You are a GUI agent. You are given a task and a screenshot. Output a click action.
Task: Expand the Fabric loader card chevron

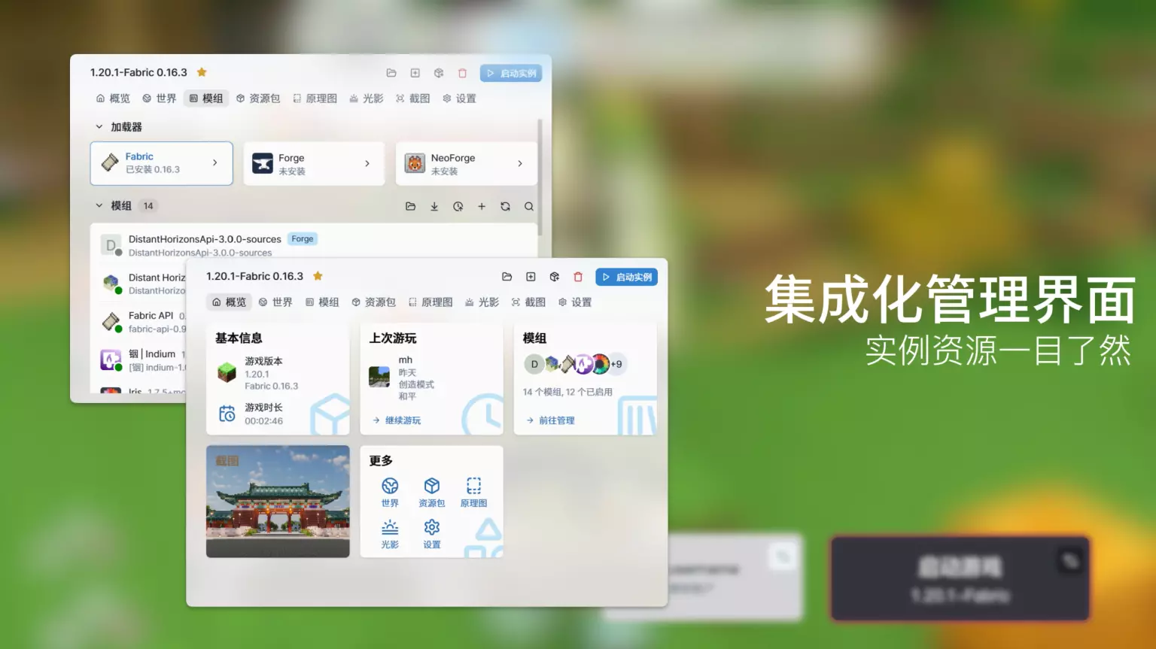tap(215, 162)
